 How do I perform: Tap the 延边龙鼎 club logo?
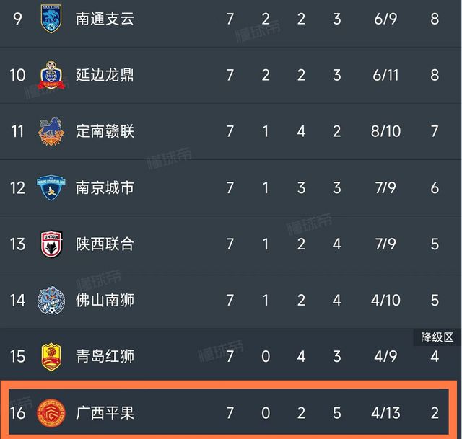coord(51,75)
